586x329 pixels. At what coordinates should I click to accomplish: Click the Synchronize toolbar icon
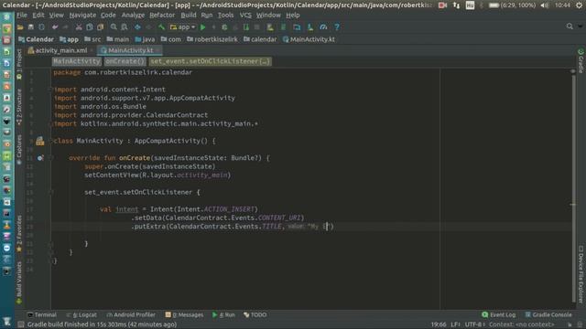[x=41, y=27]
